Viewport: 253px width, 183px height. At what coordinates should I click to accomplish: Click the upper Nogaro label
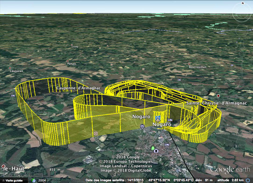(141, 116)
